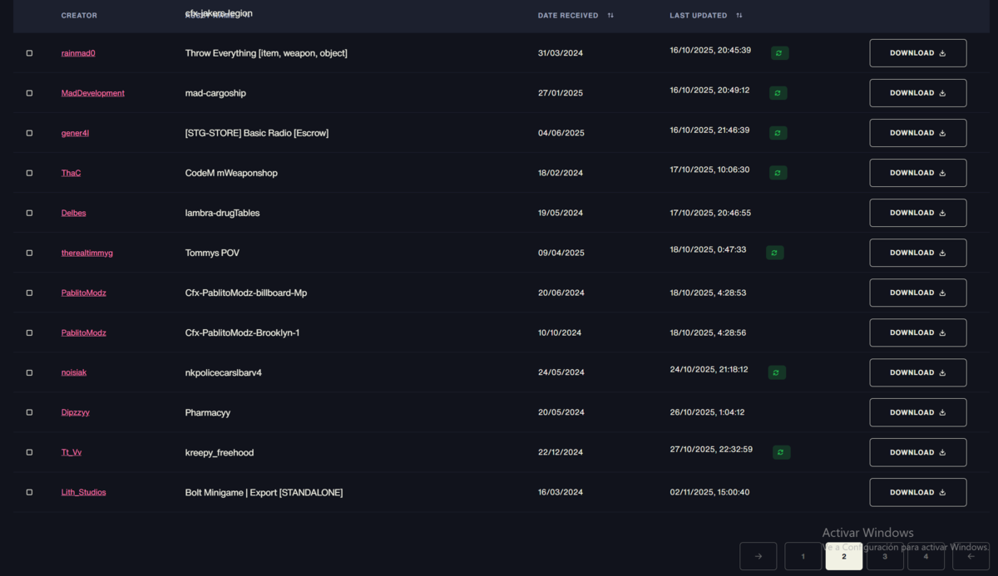
Task: Select checkbox for Dipzzyy row
Action: pos(29,412)
